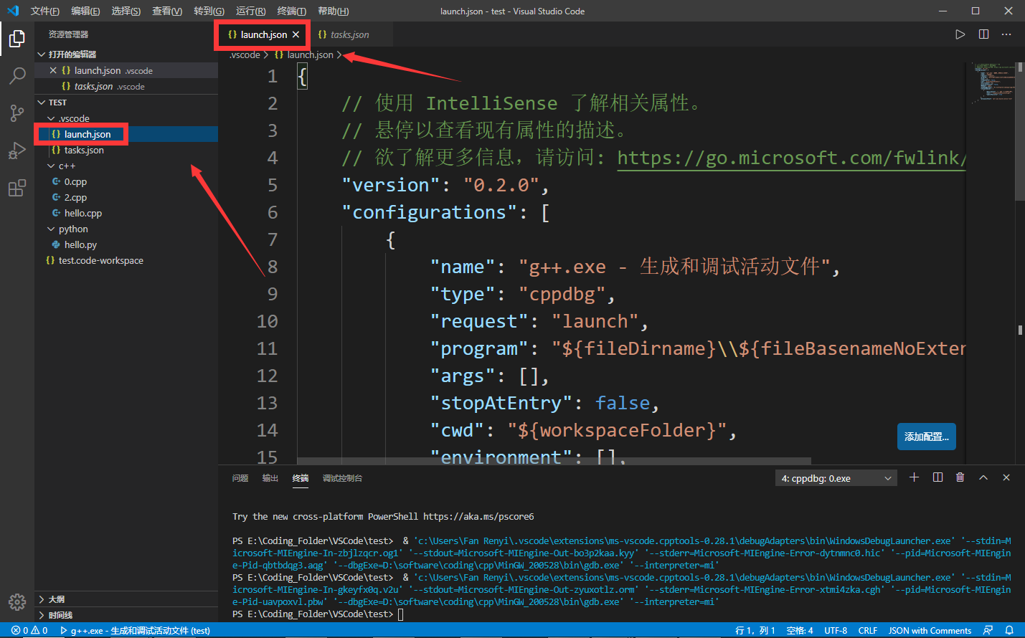1025x638 pixels.
Task: Switch to the 问题 problems panel tab
Action: point(240,478)
